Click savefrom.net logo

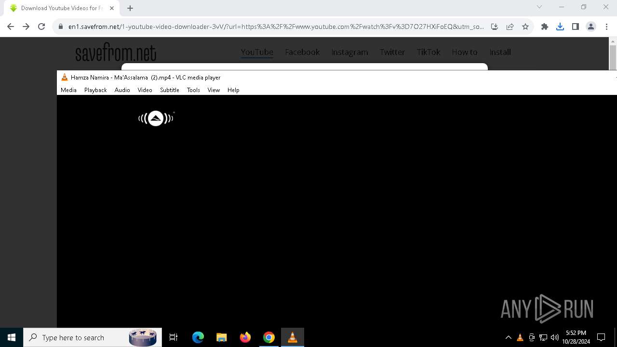116,52
